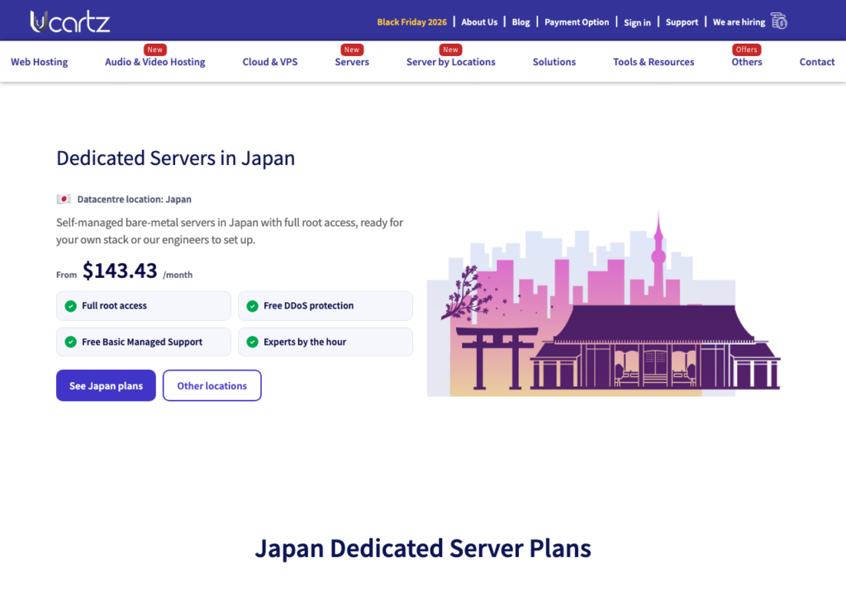The image size is (846, 594).
Task: Click the Datacentre location: Japan text
Action: (x=134, y=200)
